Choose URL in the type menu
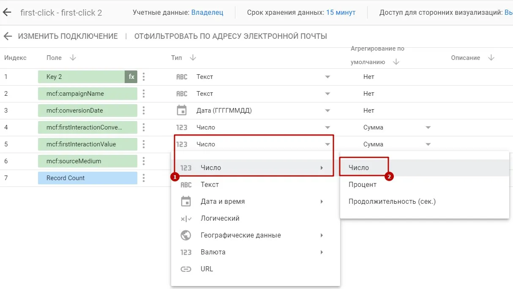This screenshot has height=289, width=513. point(256,269)
